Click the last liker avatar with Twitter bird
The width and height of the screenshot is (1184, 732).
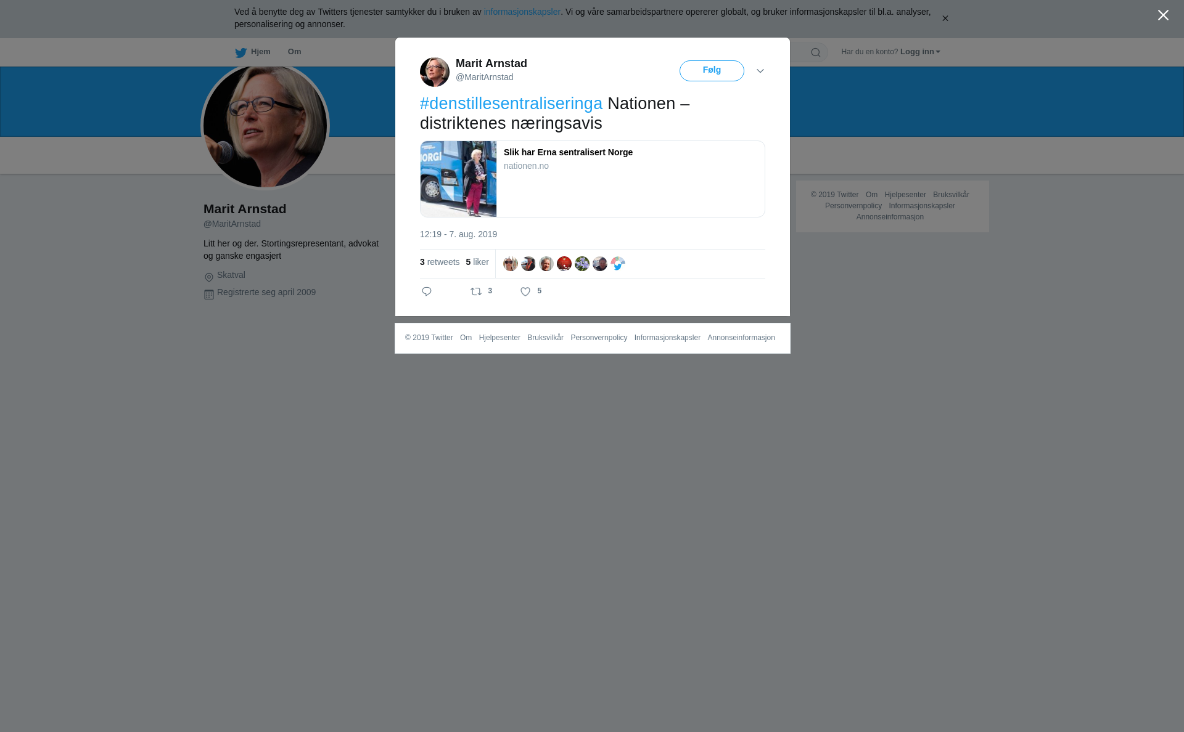coord(618,264)
